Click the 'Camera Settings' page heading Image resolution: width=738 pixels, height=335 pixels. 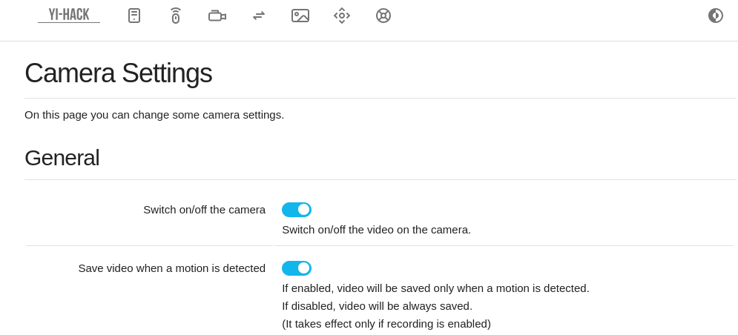pos(118,73)
